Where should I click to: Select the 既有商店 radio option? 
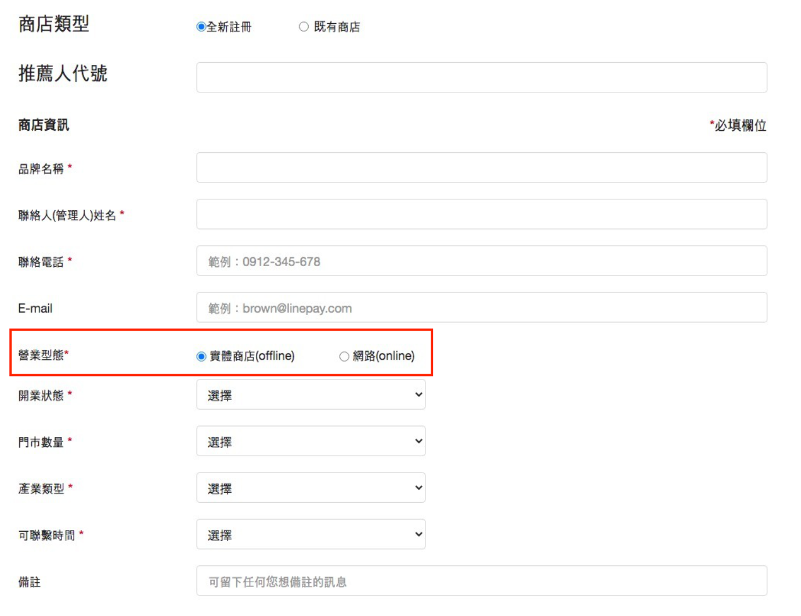[x=304, y=27]
